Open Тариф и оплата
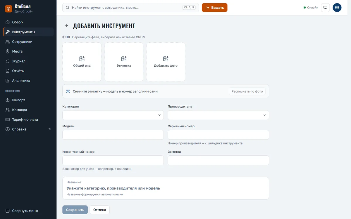The image size is (351, 219). [28, 119]
